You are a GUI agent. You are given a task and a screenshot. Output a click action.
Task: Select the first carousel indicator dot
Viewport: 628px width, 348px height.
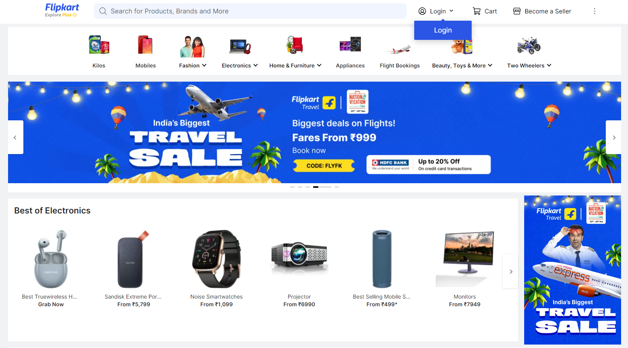click(x=292, y=187)
